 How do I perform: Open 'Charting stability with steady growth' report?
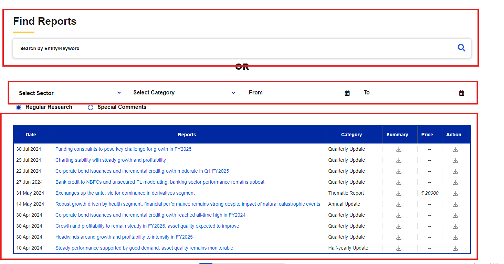point(111,160)
